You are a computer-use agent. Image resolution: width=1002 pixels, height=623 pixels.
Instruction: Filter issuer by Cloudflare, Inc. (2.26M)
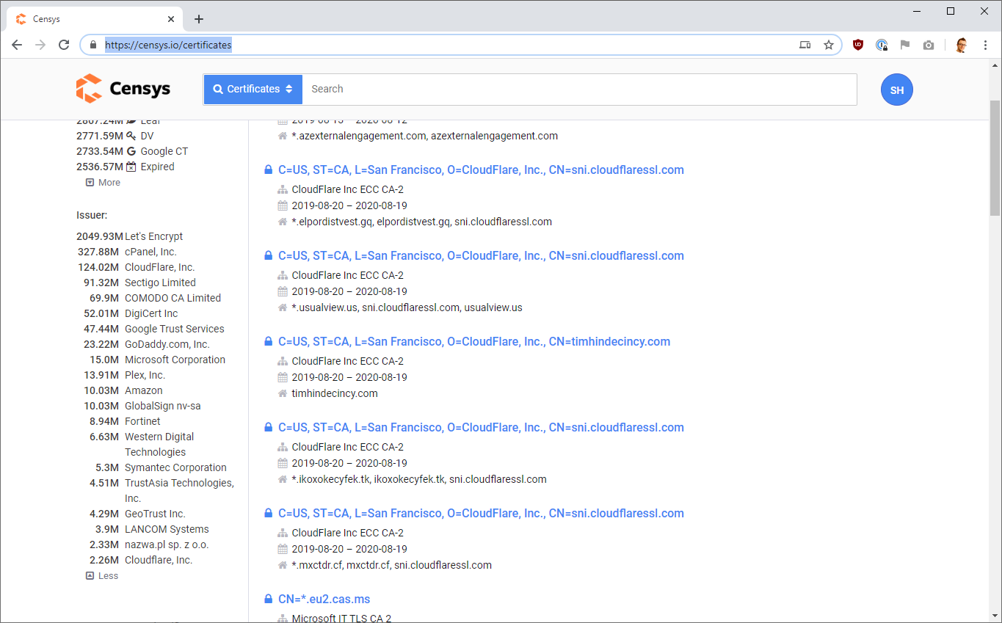tap(159, 560)
